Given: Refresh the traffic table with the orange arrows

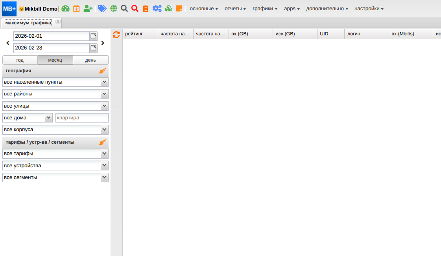Looking at the screenshot, I should pos(116,35).
